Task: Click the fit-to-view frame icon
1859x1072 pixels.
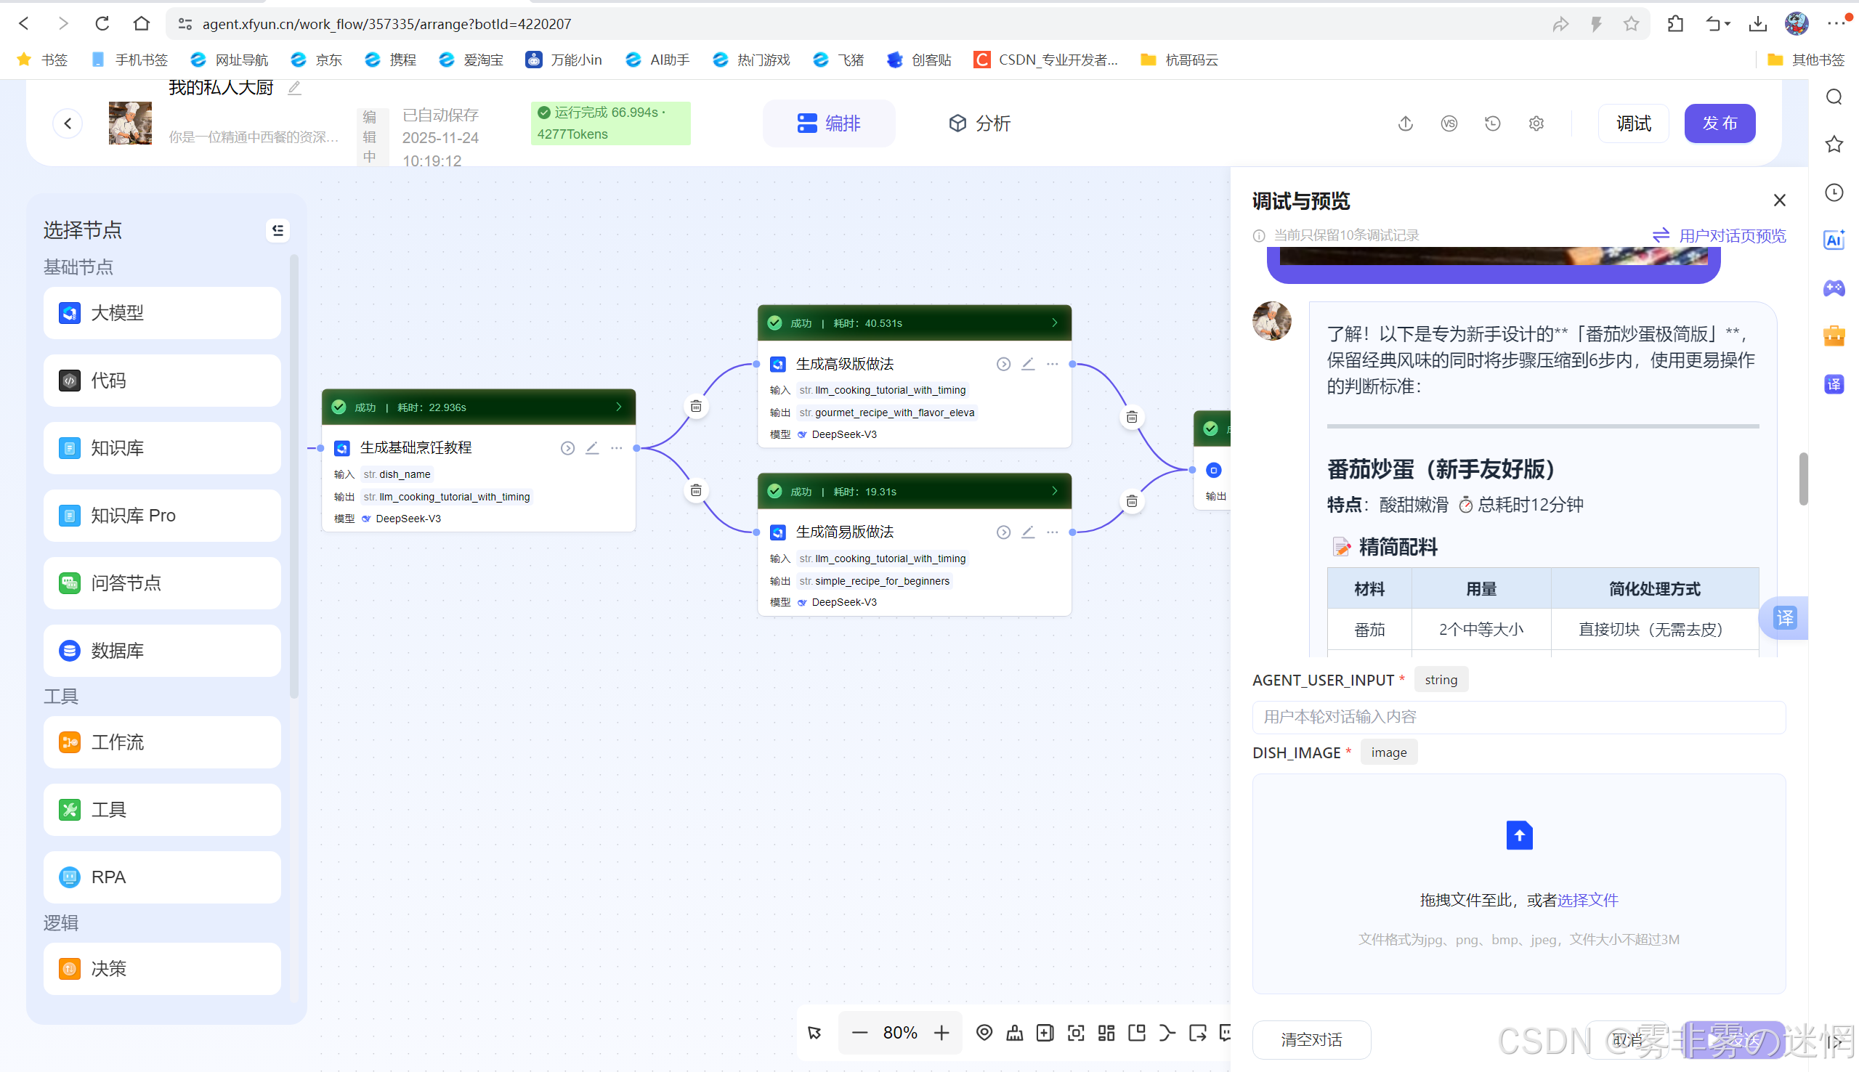Action: 1076,1033
